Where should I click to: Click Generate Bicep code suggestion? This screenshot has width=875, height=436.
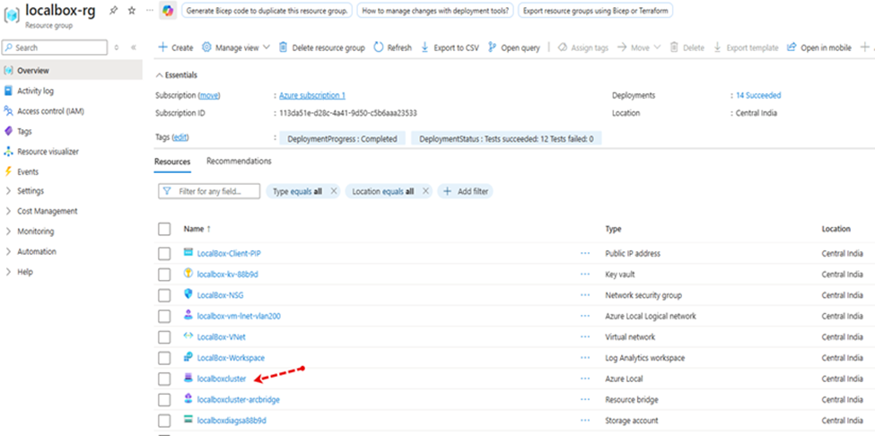(x=267, y=11)
